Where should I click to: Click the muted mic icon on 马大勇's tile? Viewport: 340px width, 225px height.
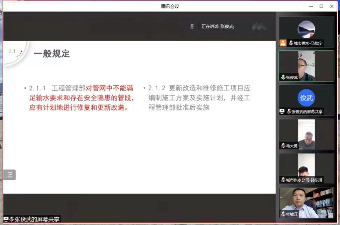click(x=283, y=146)
